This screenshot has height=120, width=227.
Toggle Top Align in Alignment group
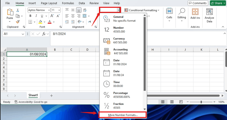pyautogui.click(x=67, y=10)
